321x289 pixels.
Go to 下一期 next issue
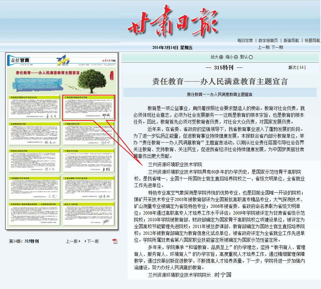(x=277, y=47)
